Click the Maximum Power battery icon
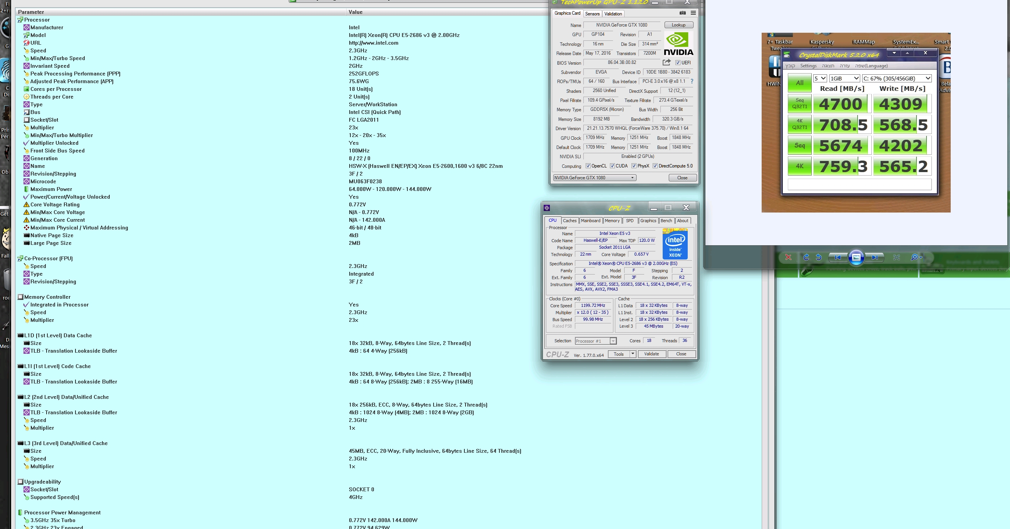 click(26, 189)
